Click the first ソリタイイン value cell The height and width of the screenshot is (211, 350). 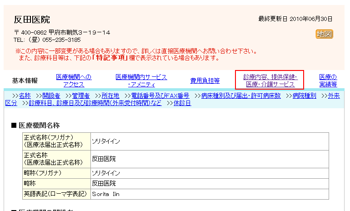tap(210, 141)
